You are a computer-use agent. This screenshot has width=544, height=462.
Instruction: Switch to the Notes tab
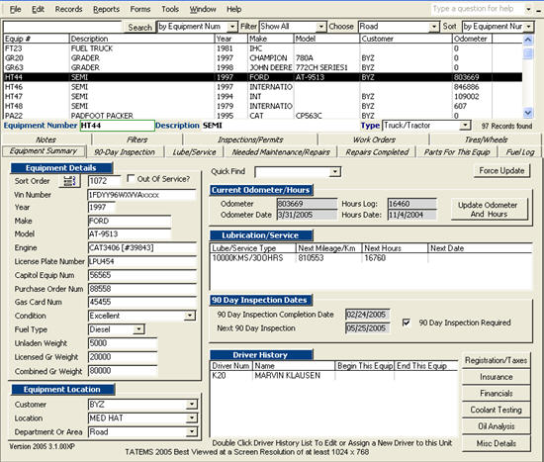pos(46,139)
